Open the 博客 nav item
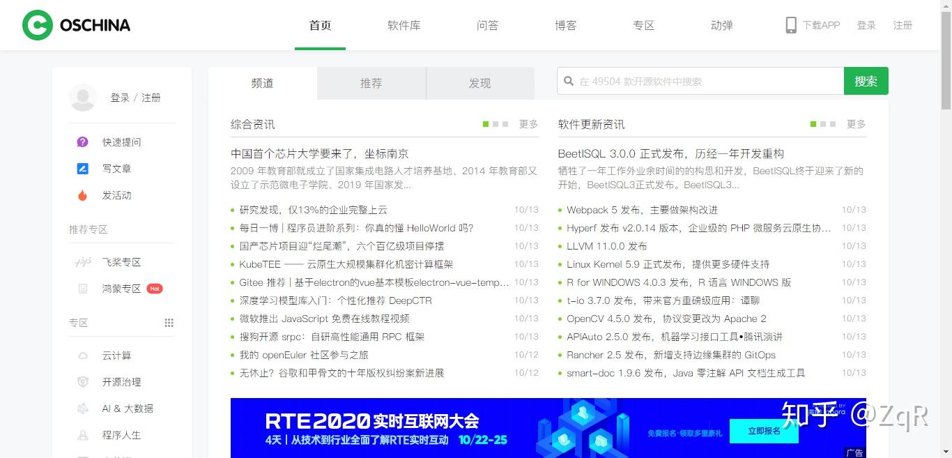Viewport: 952px width, 458px height. 566,25
